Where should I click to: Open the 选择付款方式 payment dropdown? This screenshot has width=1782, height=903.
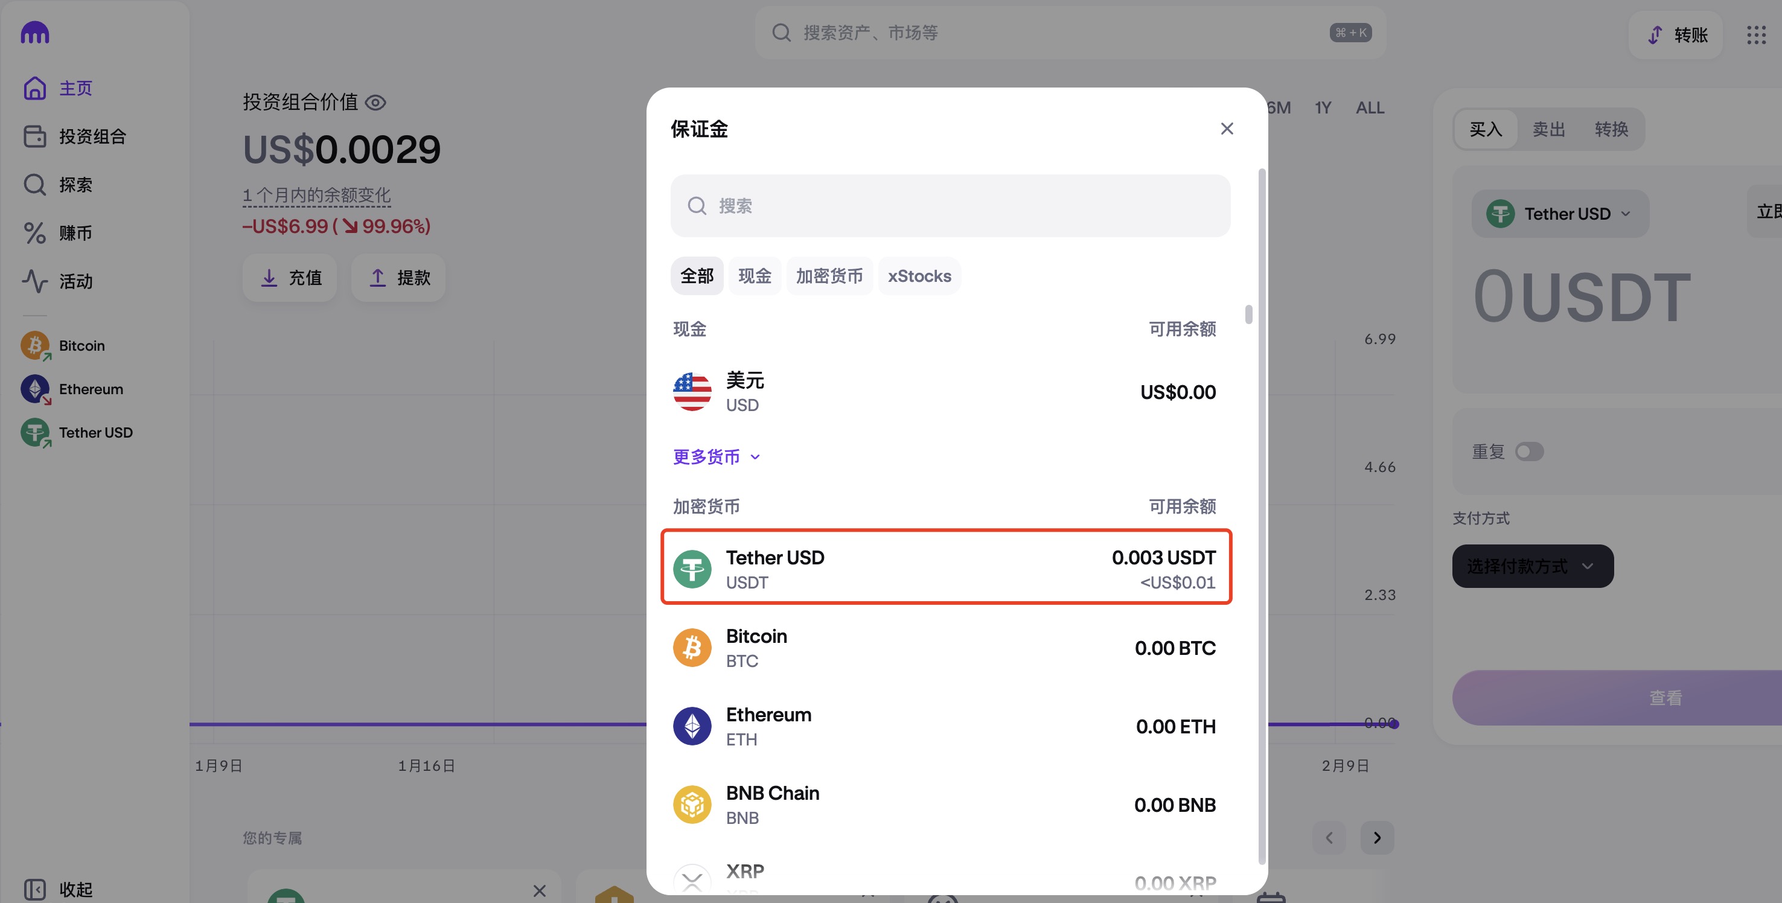click(x=1532, y=566)
